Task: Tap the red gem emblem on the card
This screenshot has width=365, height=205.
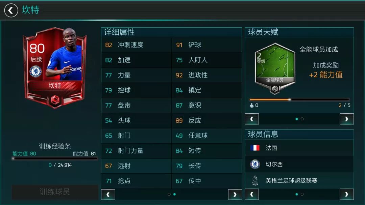Action: point(55,100)
